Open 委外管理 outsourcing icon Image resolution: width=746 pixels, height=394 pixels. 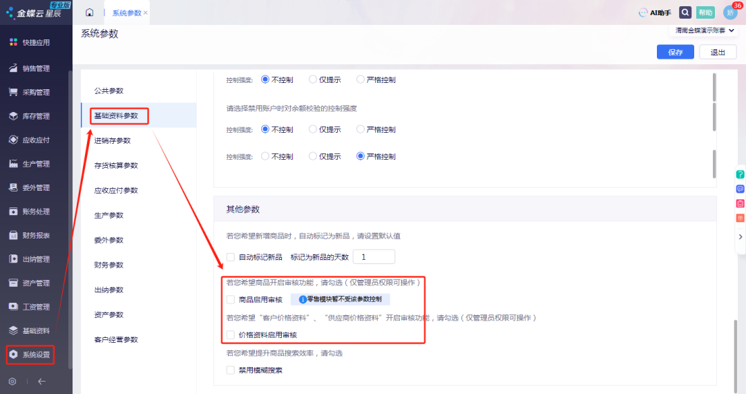tap(13, 187)
